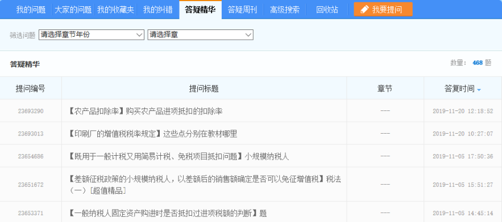Open question 【农产品扣除率】购买农产品进项抵扣的扣除率

tap(146, 112)
